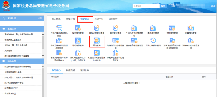The height and width of the screenshot is (97, 217).
Task: Open the 通知公告 tab
Action: [85, 70]
